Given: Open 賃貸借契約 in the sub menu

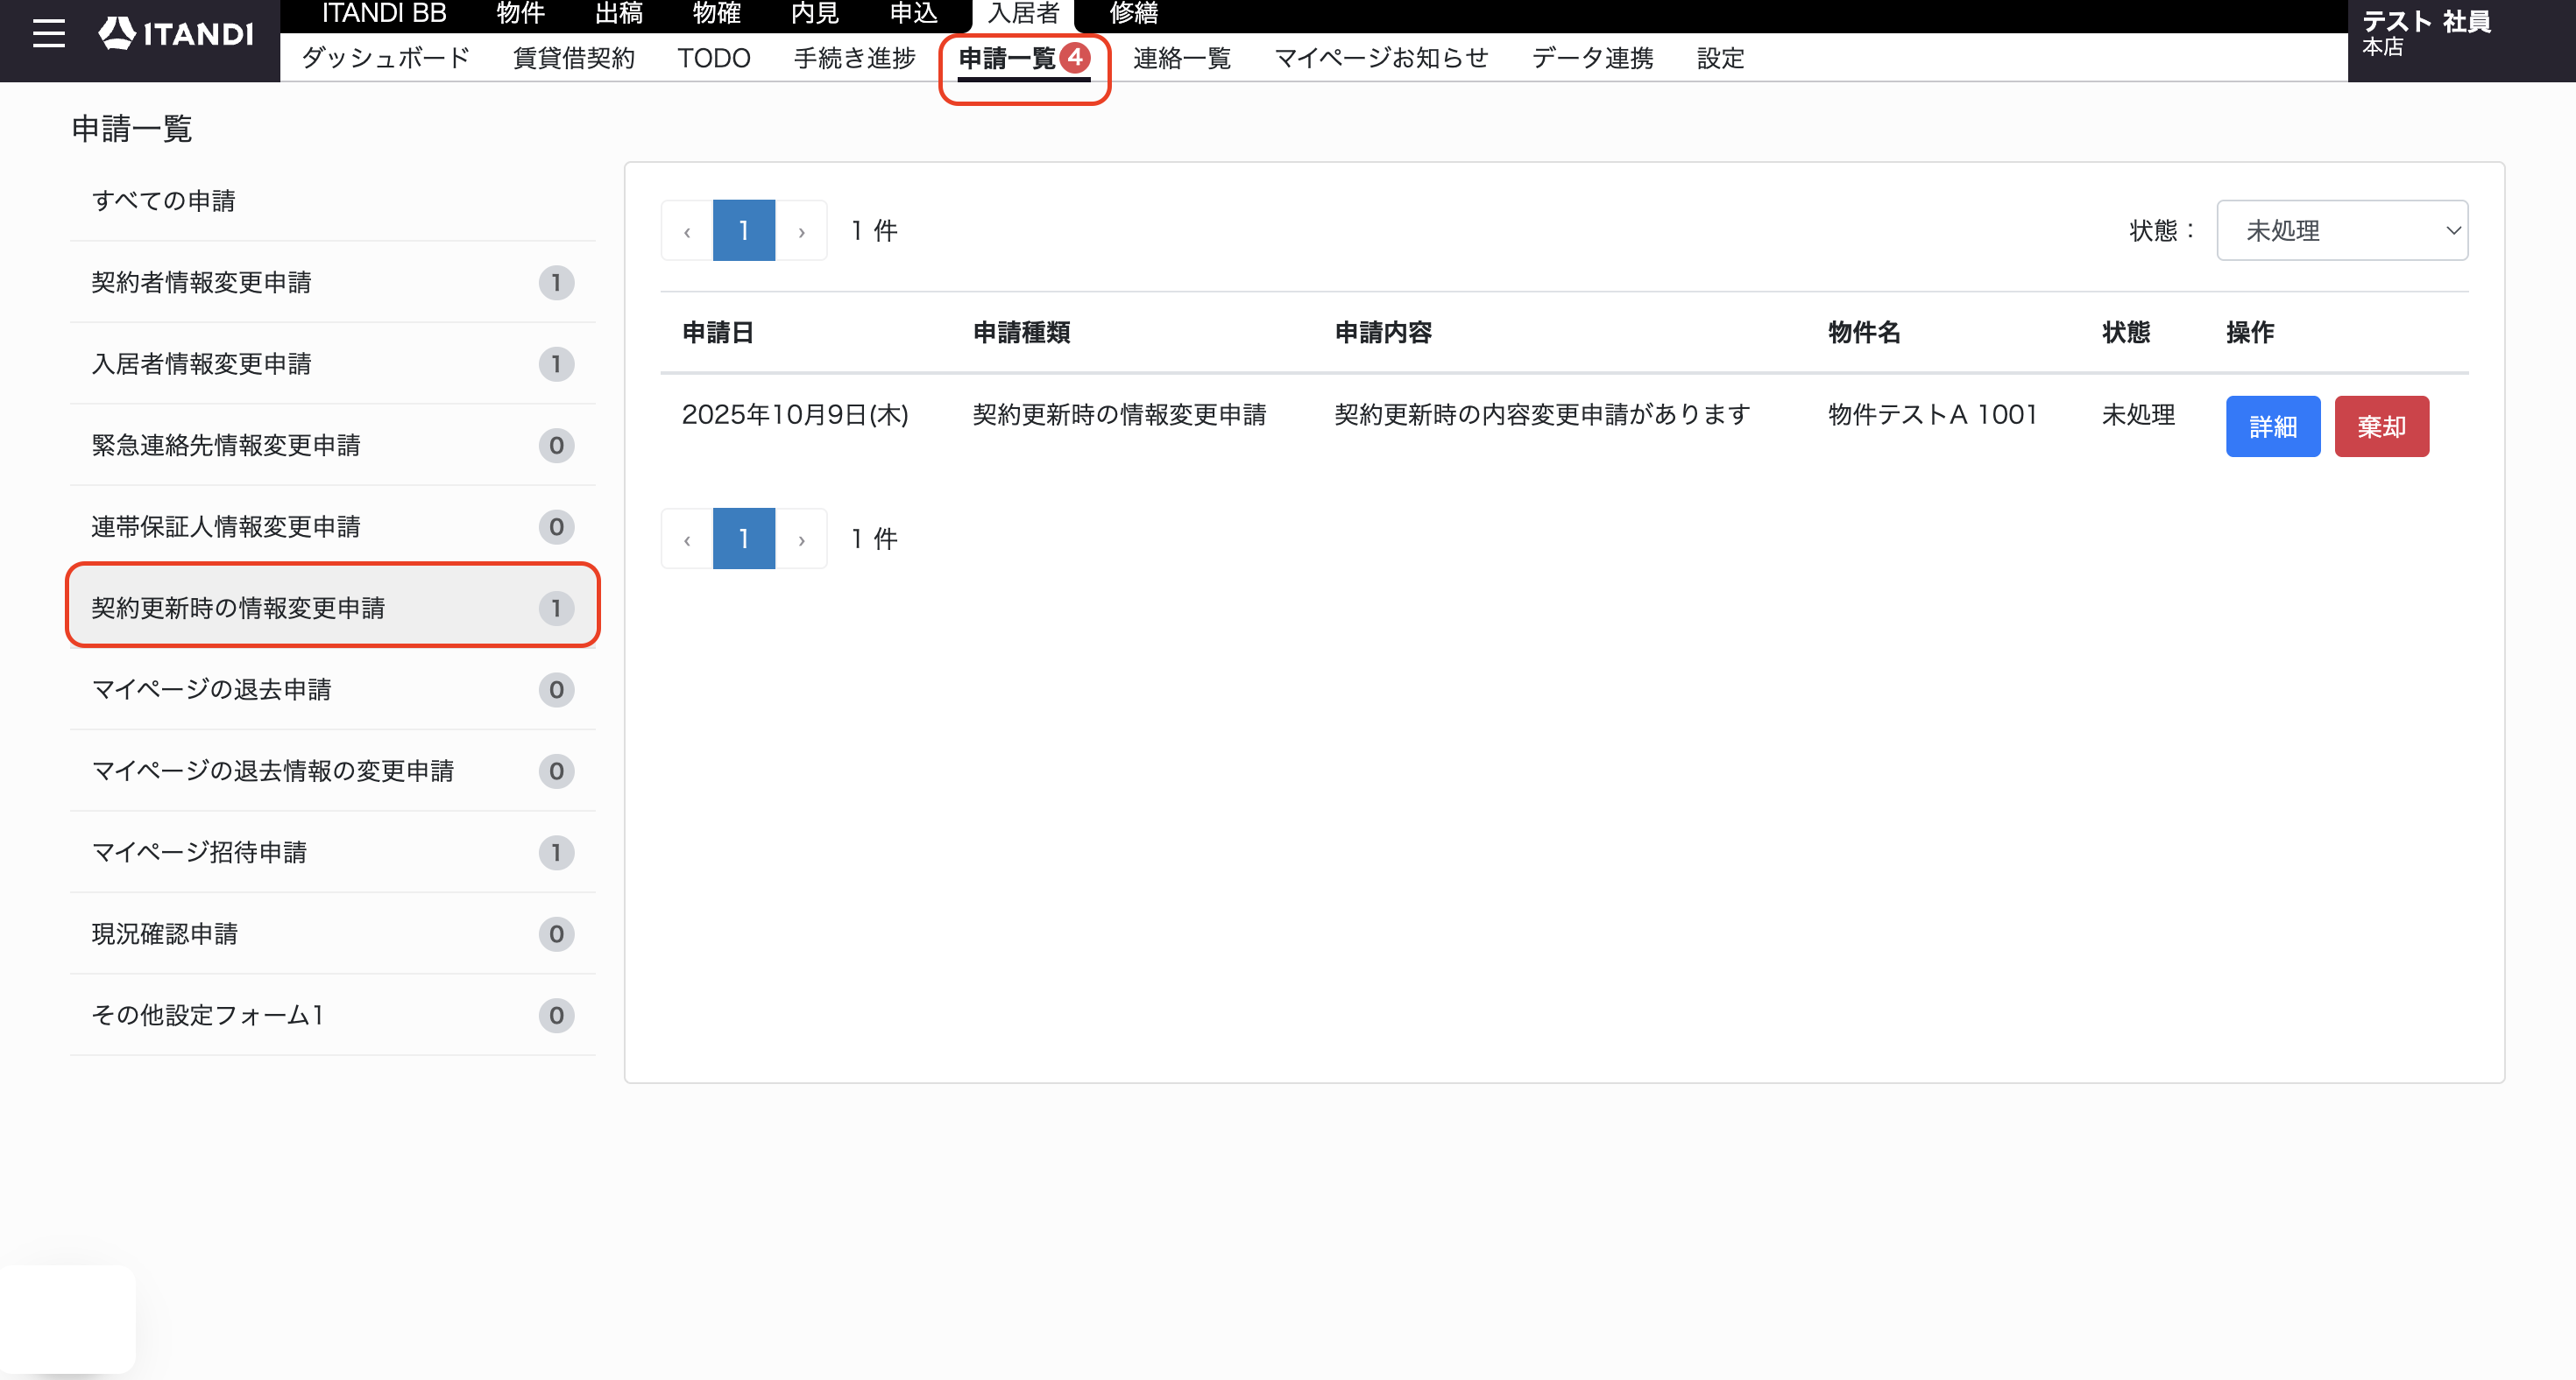Looking at the screenshot, I should 574,58.
